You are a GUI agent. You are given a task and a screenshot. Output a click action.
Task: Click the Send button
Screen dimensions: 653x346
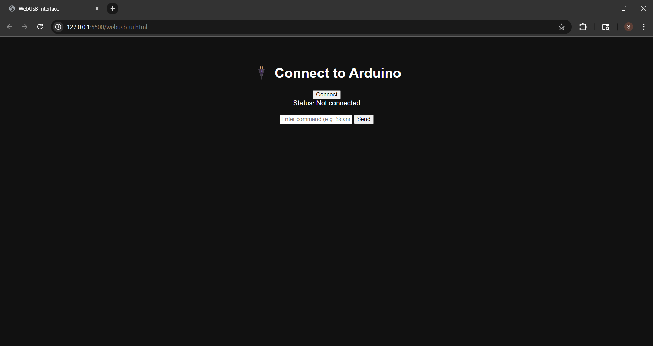[364, 119]
